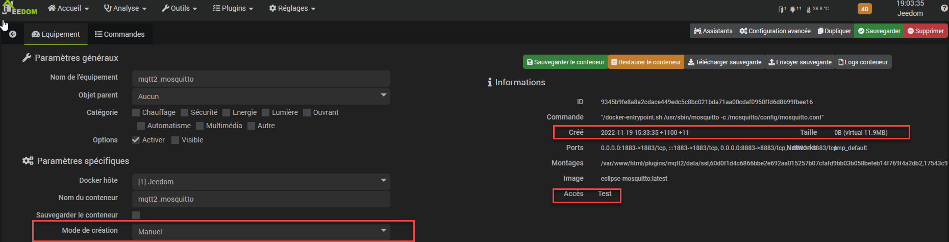The image size is (949, 242).
Task: Click the 19:03:35 clock text
Action: (910, 4)
